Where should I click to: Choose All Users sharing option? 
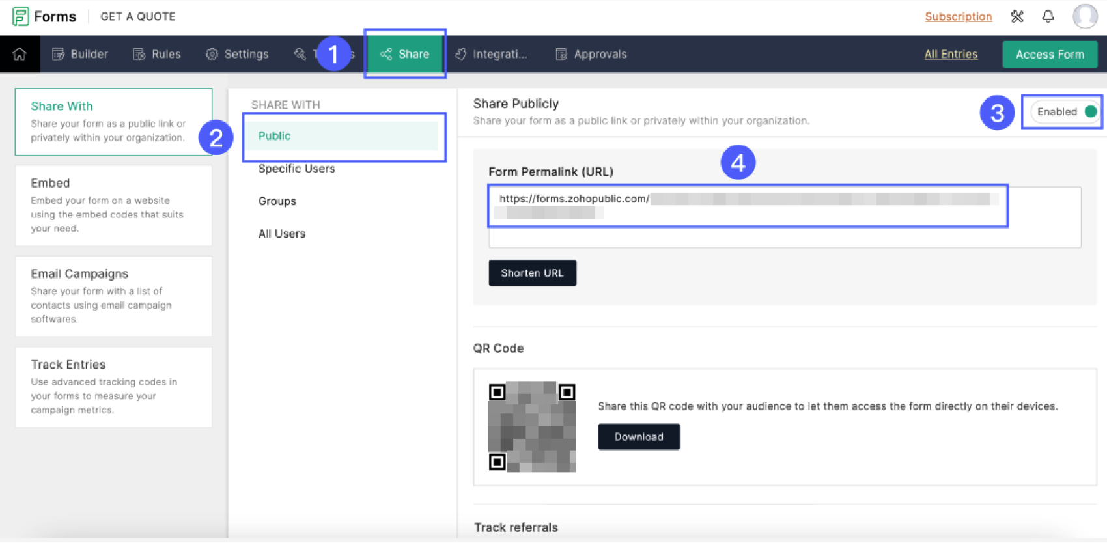click(x=281, y=234)
